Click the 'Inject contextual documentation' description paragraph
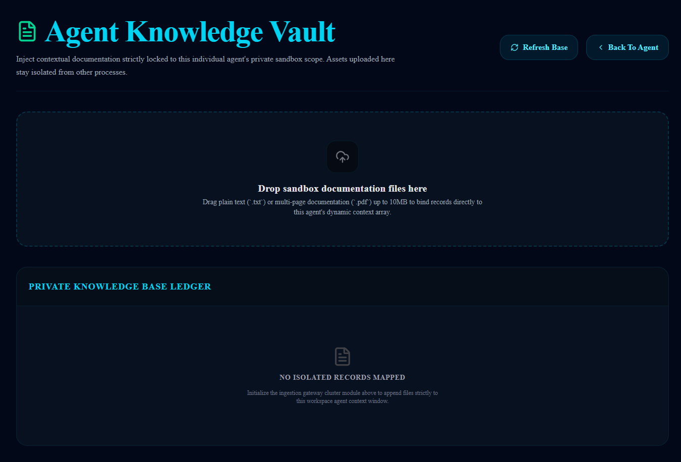Image resolution: width=681 pixels, height=462 pixels. tap(205, 66)
